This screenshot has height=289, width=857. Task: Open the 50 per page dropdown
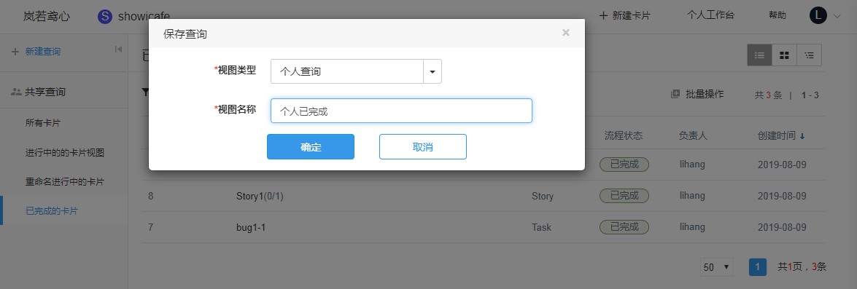[x=717, y=267]
